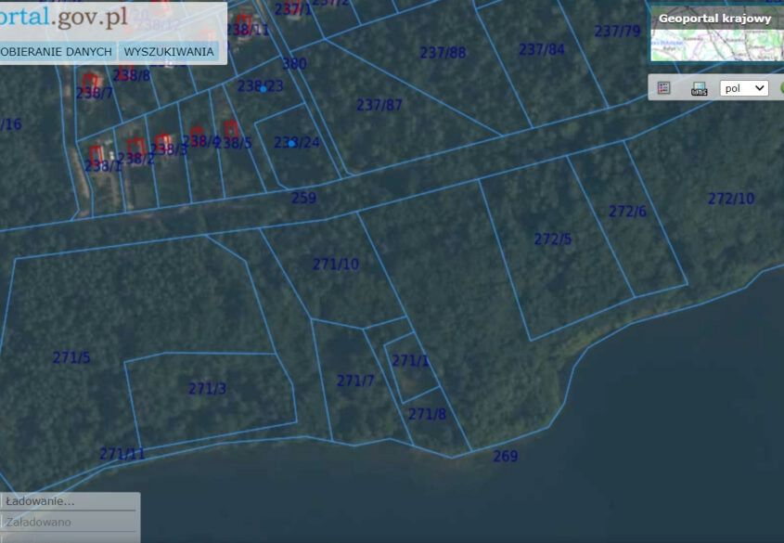Click the geoportal.gov.pl logo link
The width and height of the screenshot is (784, 543).
63,18
